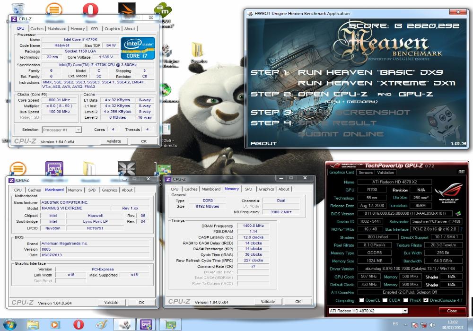473x331 pixels.
Task: Select the green AMD desktop icon
Action: coord(163,10)
